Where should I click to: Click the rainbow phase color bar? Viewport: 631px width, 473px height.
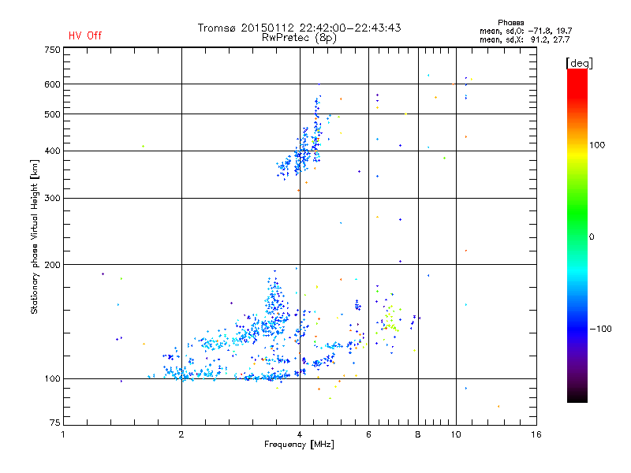click(577, 235)
